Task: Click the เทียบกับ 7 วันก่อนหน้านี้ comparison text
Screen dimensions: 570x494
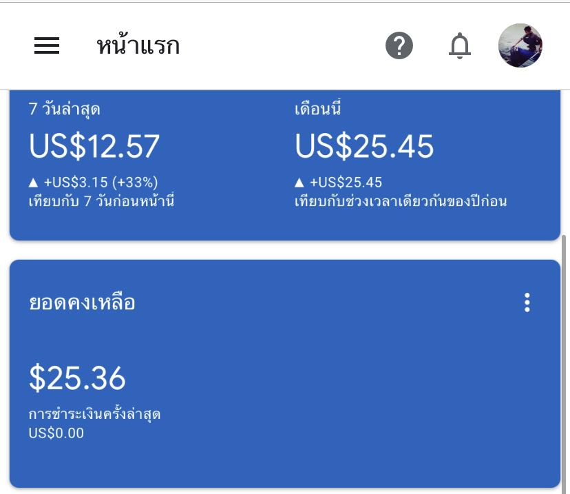Action: (x=101, y=200)
